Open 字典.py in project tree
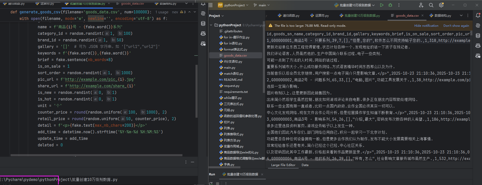This screenshot has width=482, height=185. click(227, 164)
